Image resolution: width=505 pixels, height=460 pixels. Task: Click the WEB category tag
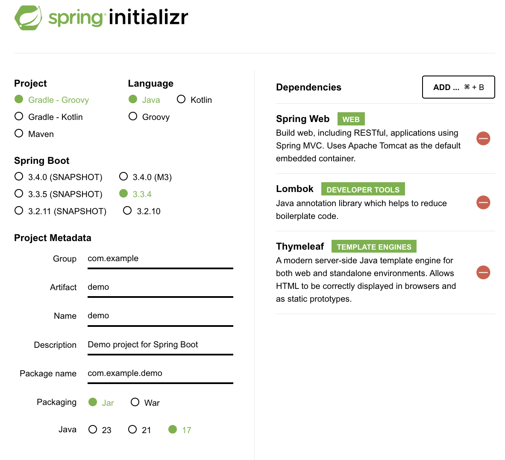351,119
